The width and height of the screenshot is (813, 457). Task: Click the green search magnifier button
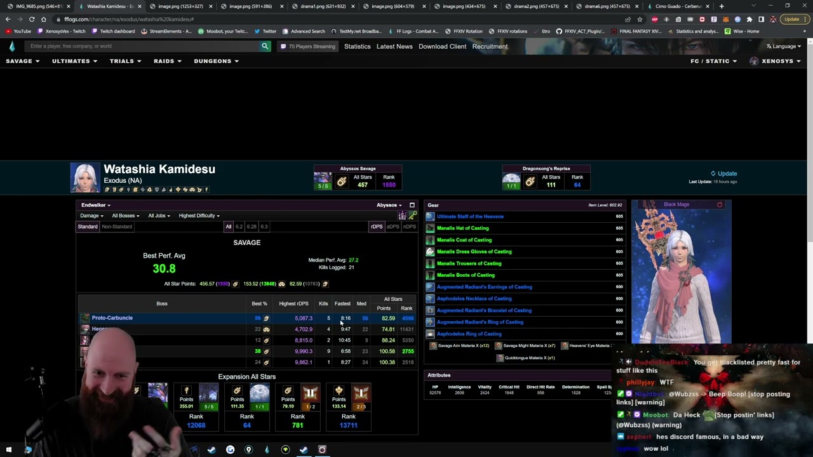tap(265, 46)
